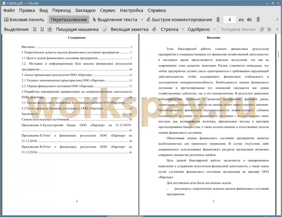282x217 pixels.
Task: Click the freehand line pencil icon
Action: [155, 29]
